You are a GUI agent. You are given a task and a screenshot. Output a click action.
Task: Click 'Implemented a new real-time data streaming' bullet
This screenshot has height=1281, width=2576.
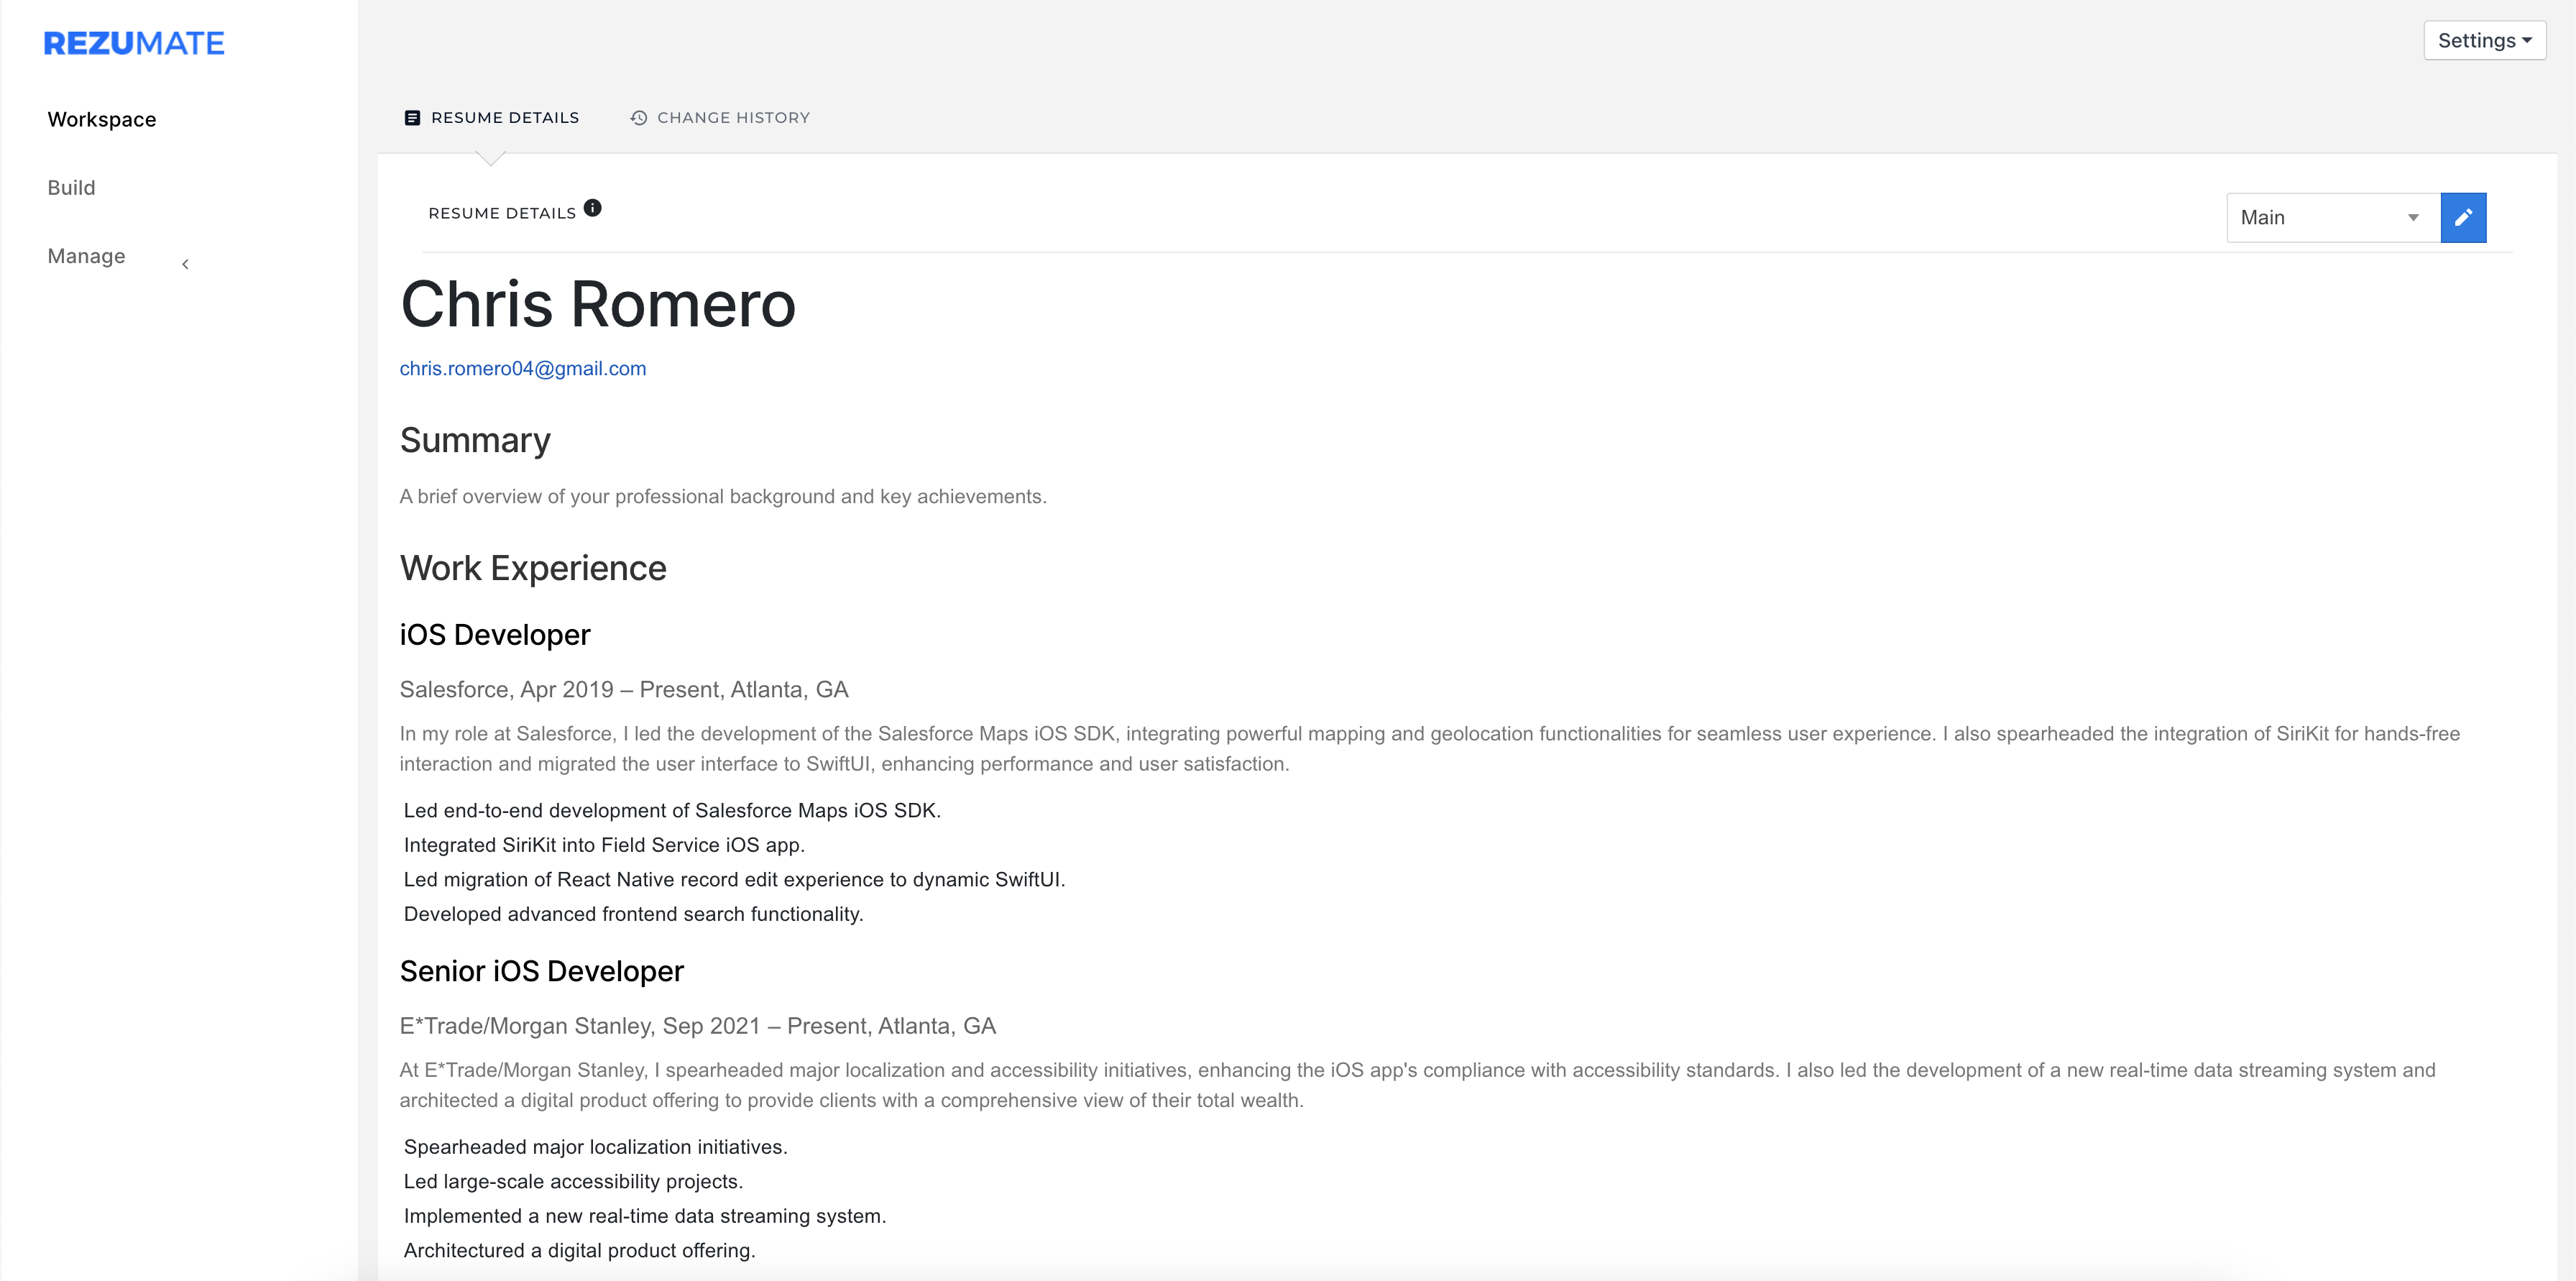click(x=645, y=1216)
